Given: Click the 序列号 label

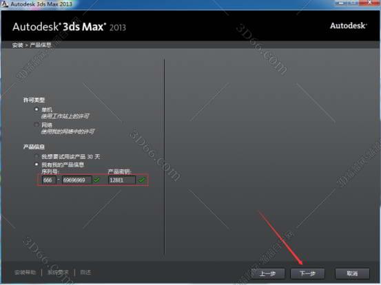Looking at the screenshot, I should tap(50, 171).
